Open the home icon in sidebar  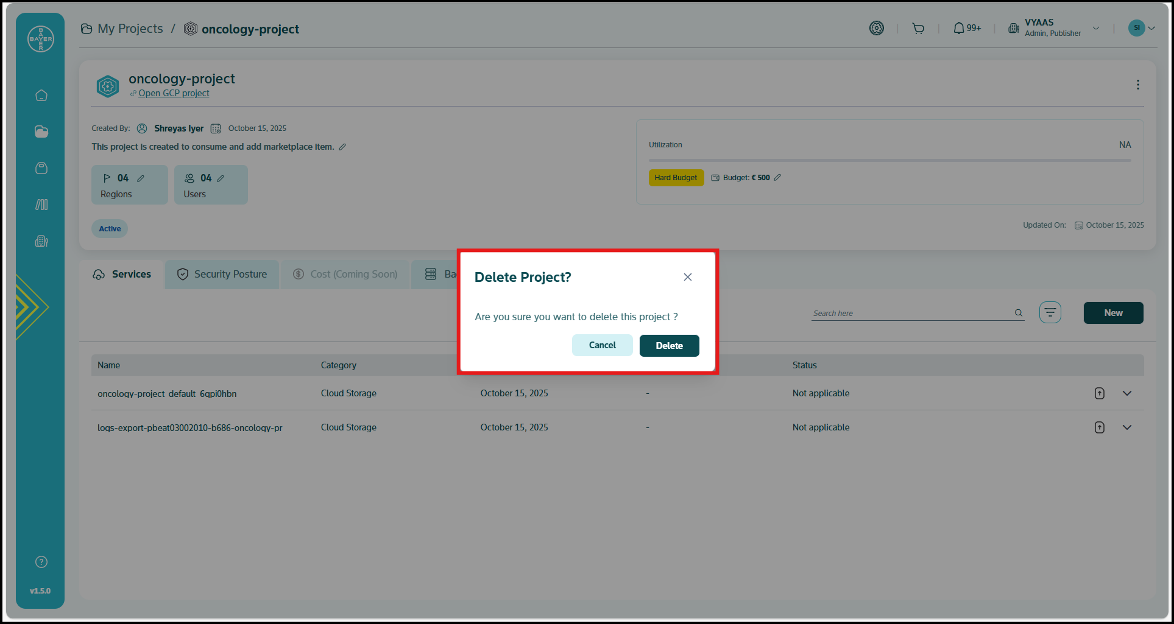point(41,96)
